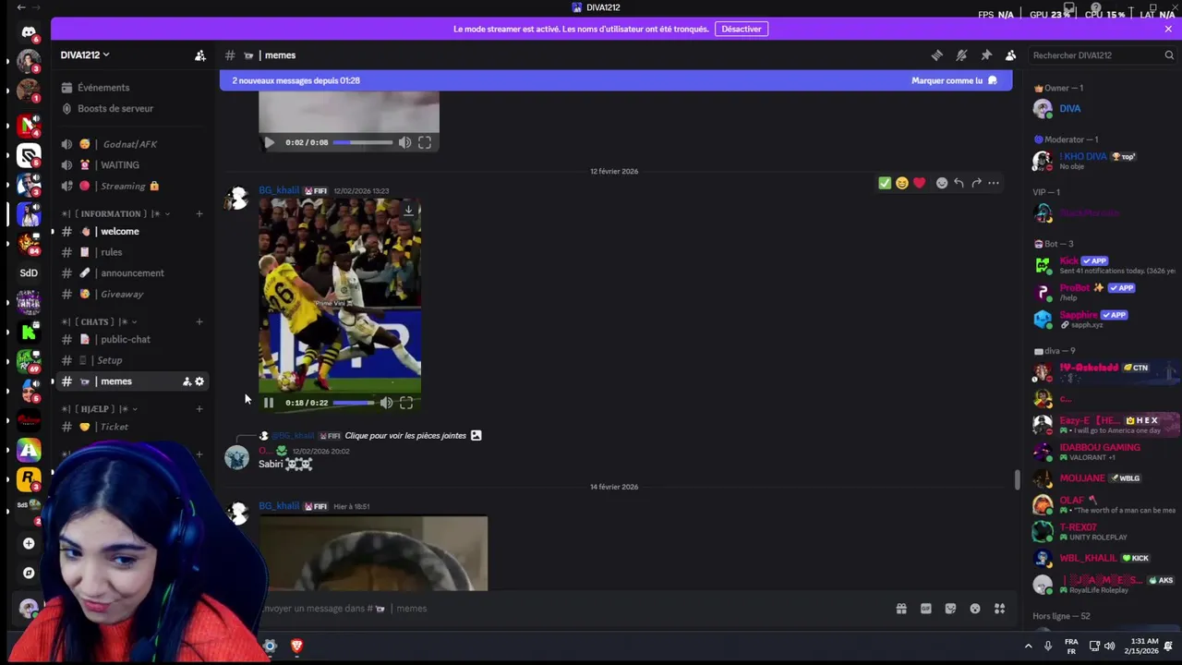Click the SdD server icon
Viewport: 1182px width, 665px height.
pos(29,272)
